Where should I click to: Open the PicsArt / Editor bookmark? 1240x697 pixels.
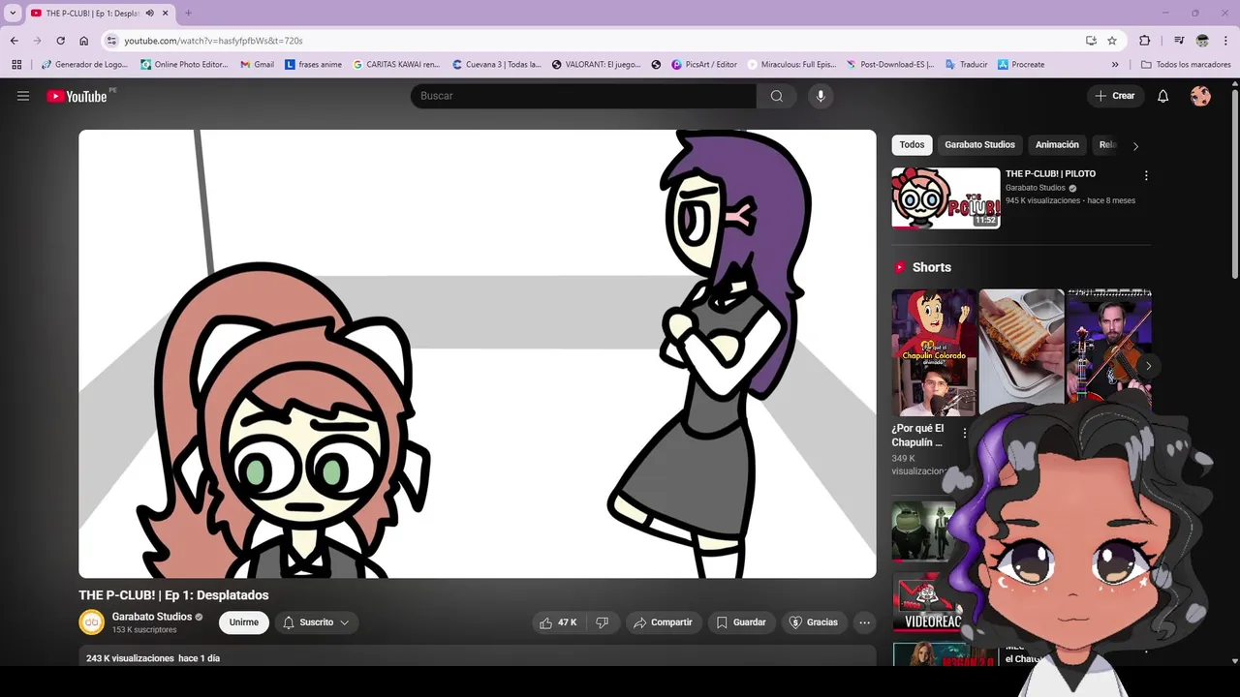[704, 65]
